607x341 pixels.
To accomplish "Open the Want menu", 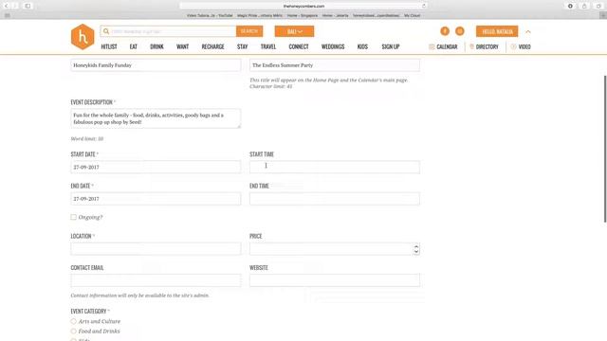I will tap(182, 46).
